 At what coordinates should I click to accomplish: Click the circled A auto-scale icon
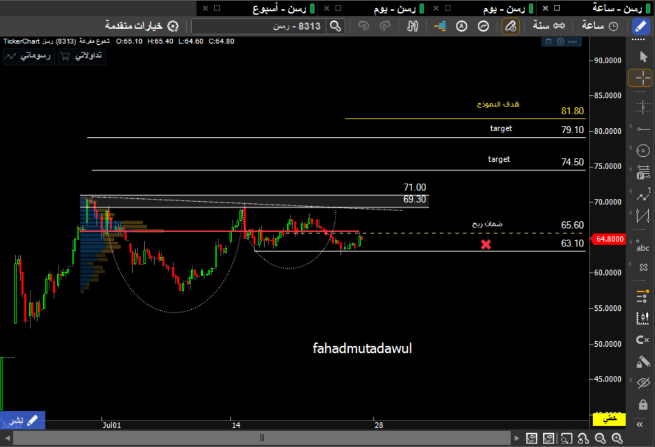(x=462, y=26)
